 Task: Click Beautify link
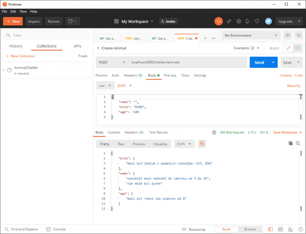point(293,86)
